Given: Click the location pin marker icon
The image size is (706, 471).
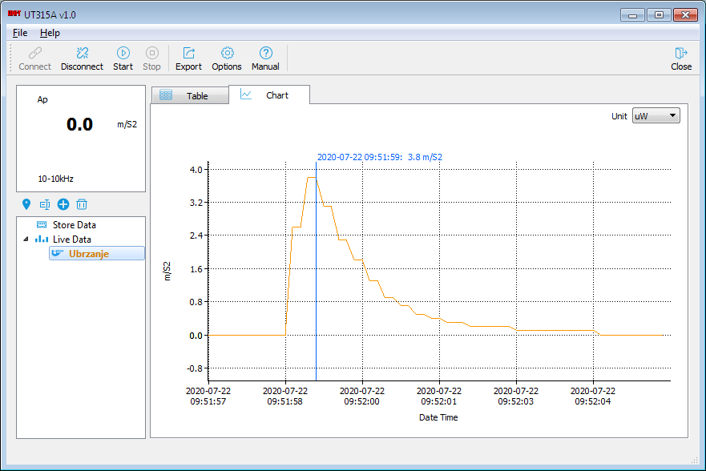Looking at the screenshot, I should pos(26,204).
